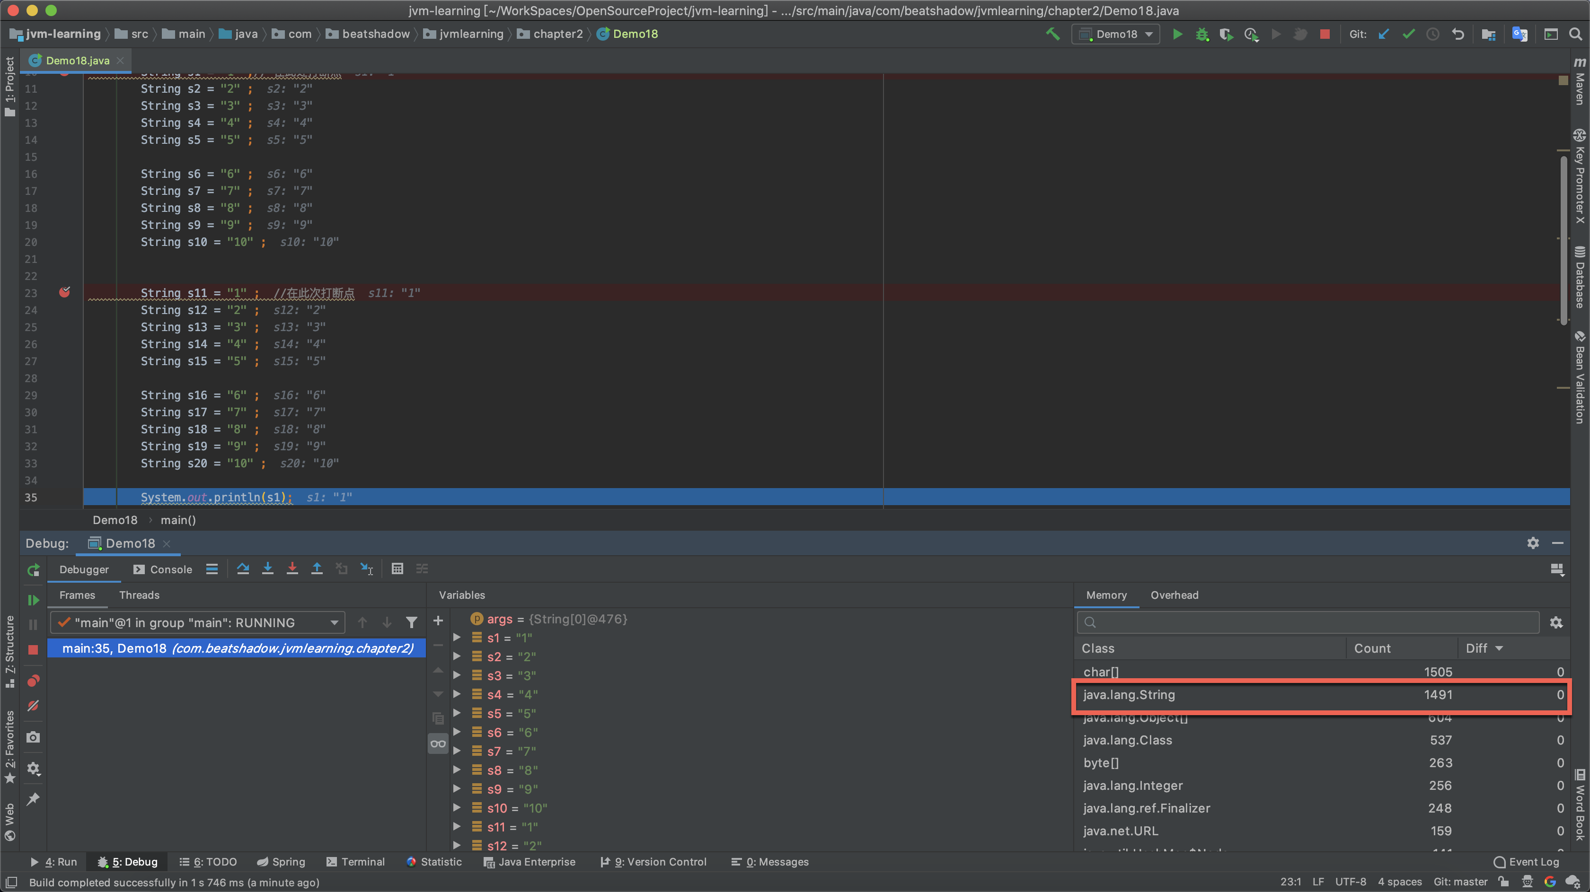1590x892 pixels.
Task: Select the Demo18.java editor tab
Action: 77,61
